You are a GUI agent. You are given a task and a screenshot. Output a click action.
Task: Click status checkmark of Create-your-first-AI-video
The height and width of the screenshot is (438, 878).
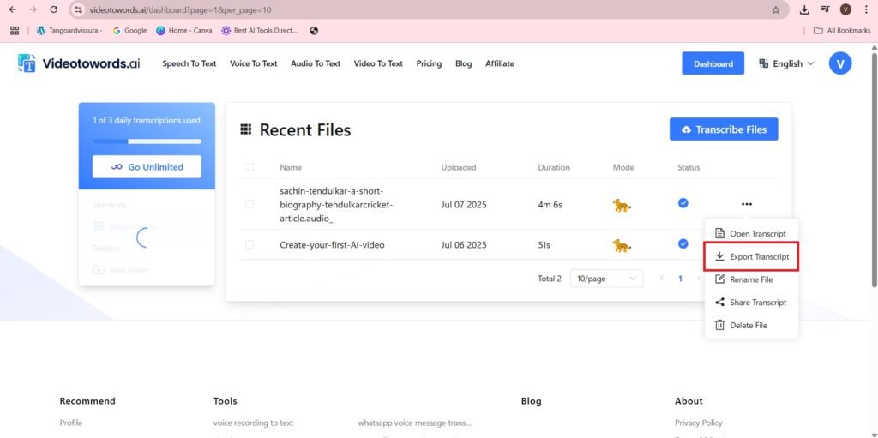pos(683,243)
